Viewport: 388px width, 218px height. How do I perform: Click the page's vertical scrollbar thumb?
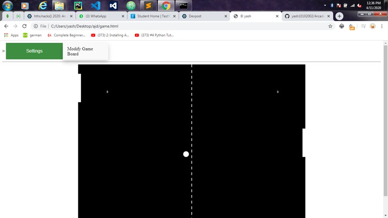tap(385, 121)
